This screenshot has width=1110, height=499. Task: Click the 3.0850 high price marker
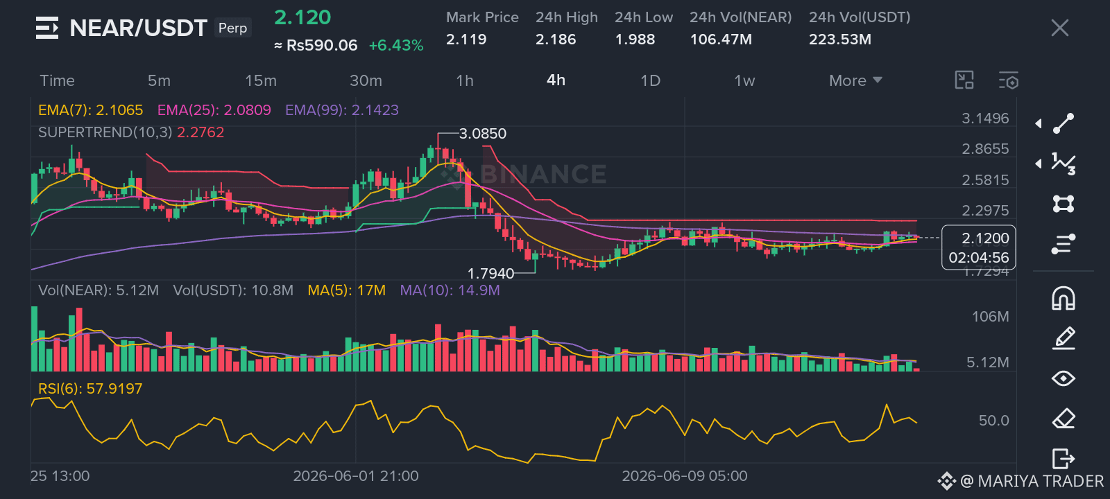483,134
